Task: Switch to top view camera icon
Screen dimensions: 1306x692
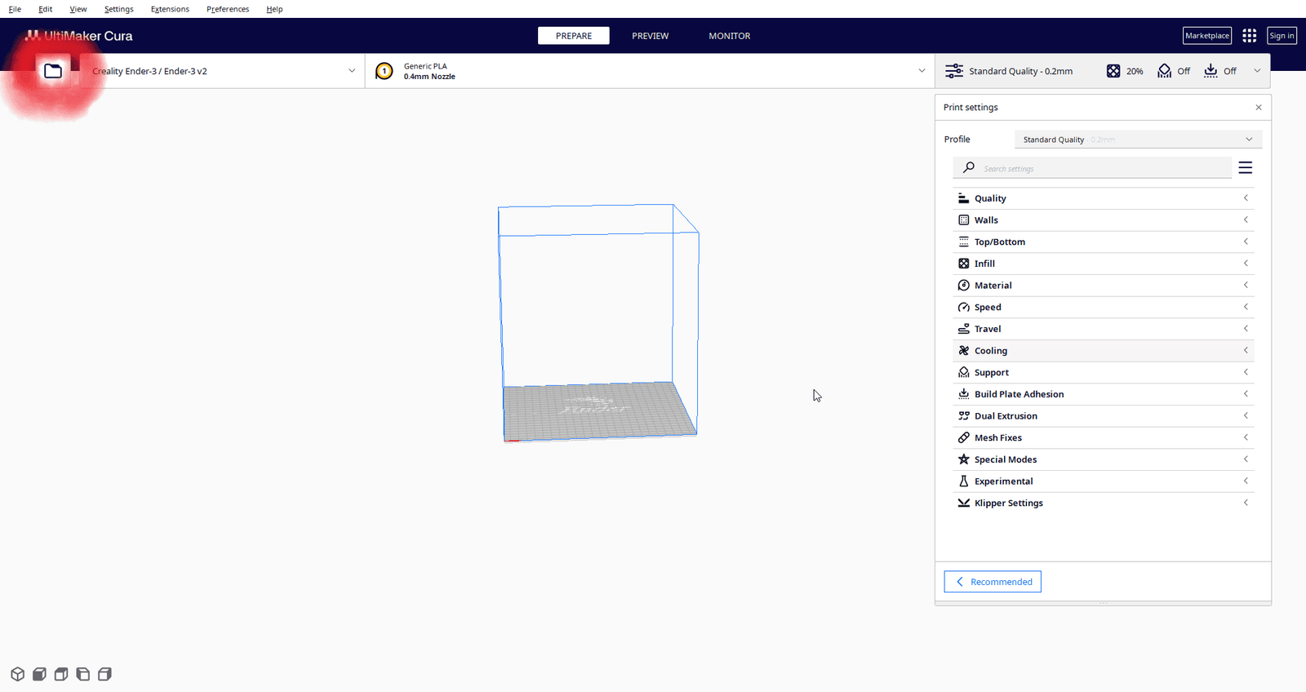Action: click(x=61, y=674)
